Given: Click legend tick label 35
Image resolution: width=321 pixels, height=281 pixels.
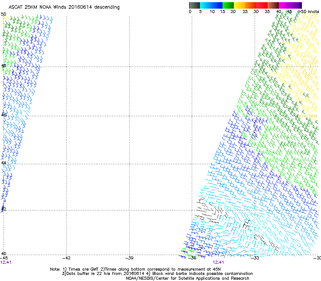Looking at the screenshot, I should pyautogui.click(x=267, y=12).
